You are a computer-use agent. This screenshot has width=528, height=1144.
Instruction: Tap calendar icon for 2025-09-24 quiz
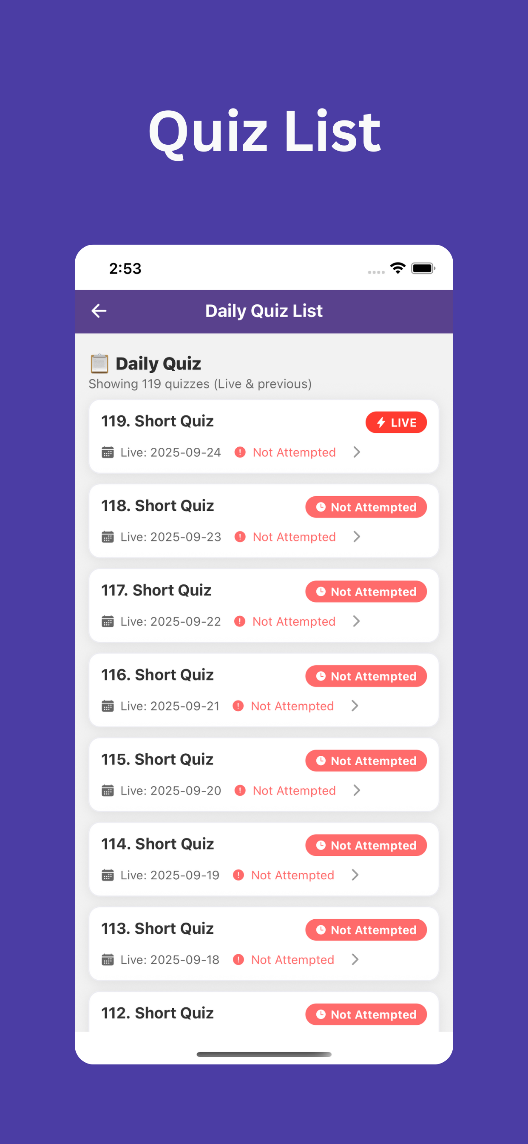click(x=108, y=452)
